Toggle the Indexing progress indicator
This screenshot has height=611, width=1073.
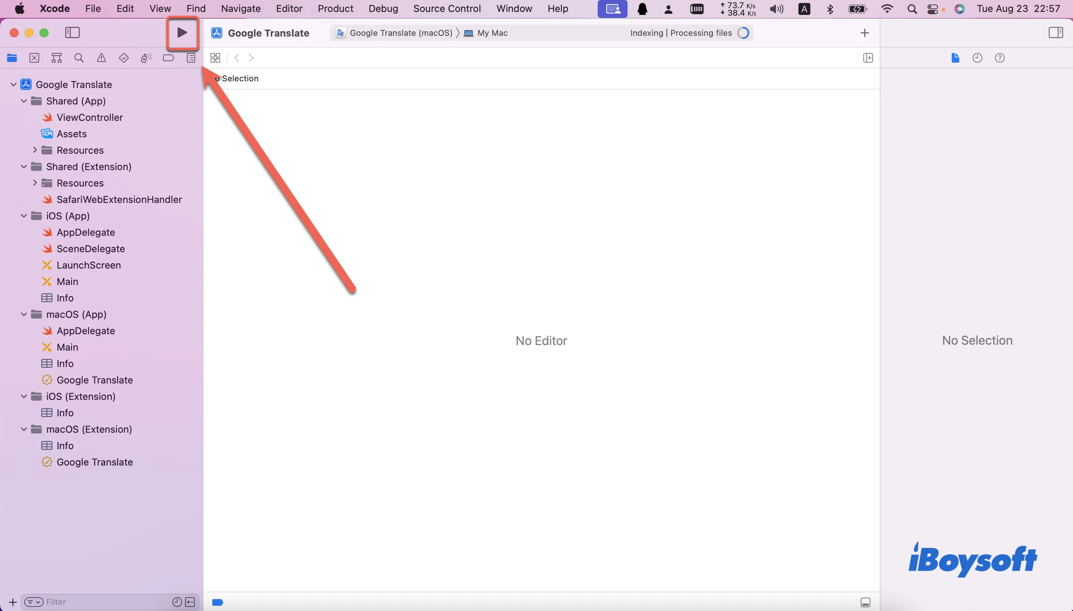click(x=744, y=32)
